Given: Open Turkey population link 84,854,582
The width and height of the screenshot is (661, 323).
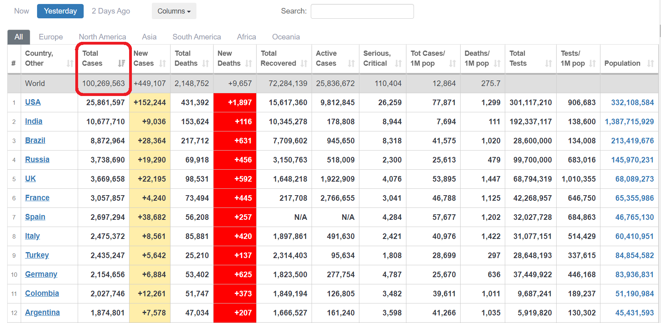Looking at the screenshot, I should (634, 255).
